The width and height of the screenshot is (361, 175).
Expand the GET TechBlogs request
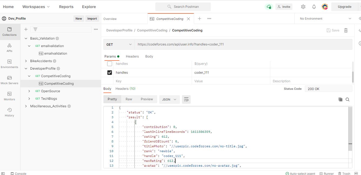tap(29, 99)
